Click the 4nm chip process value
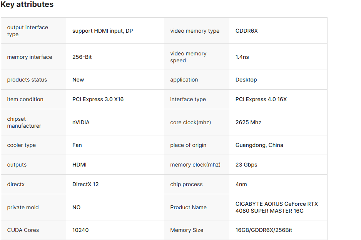 (241, 184)
